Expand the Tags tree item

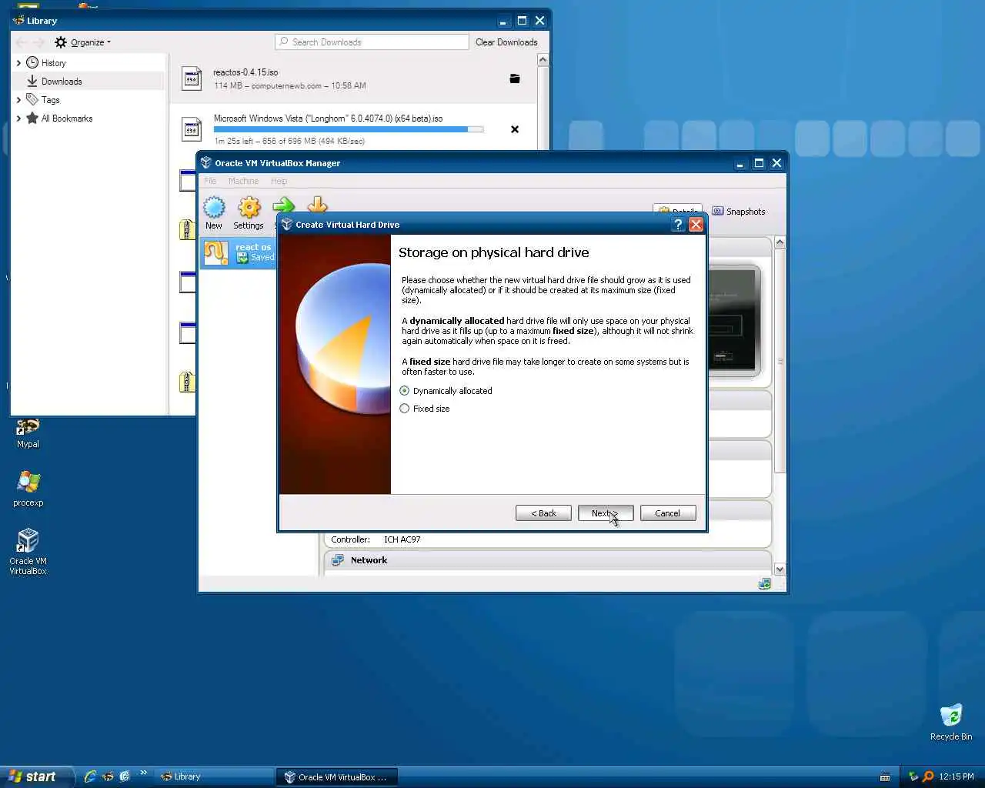pos(18,100)
